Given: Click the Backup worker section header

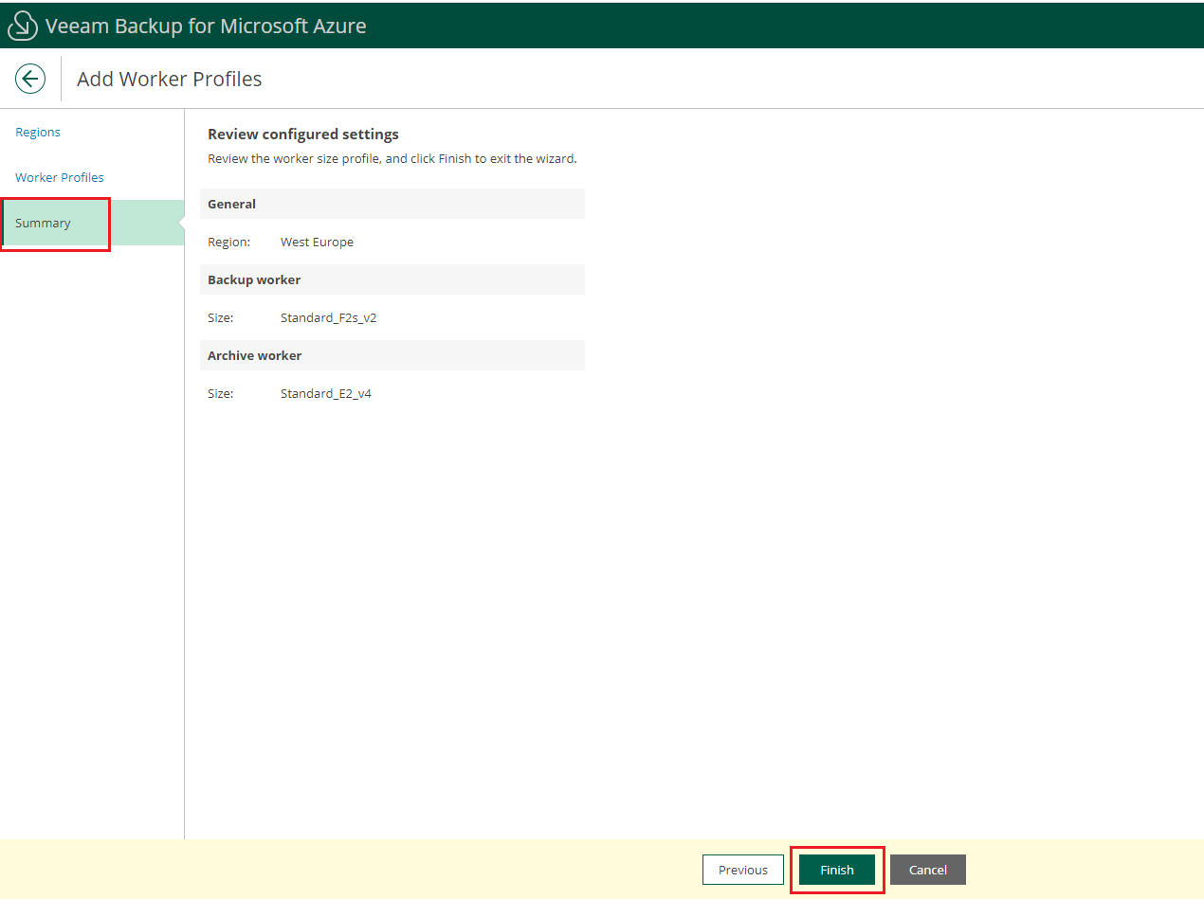Looking at the screenshot, I should click(392, 279).
